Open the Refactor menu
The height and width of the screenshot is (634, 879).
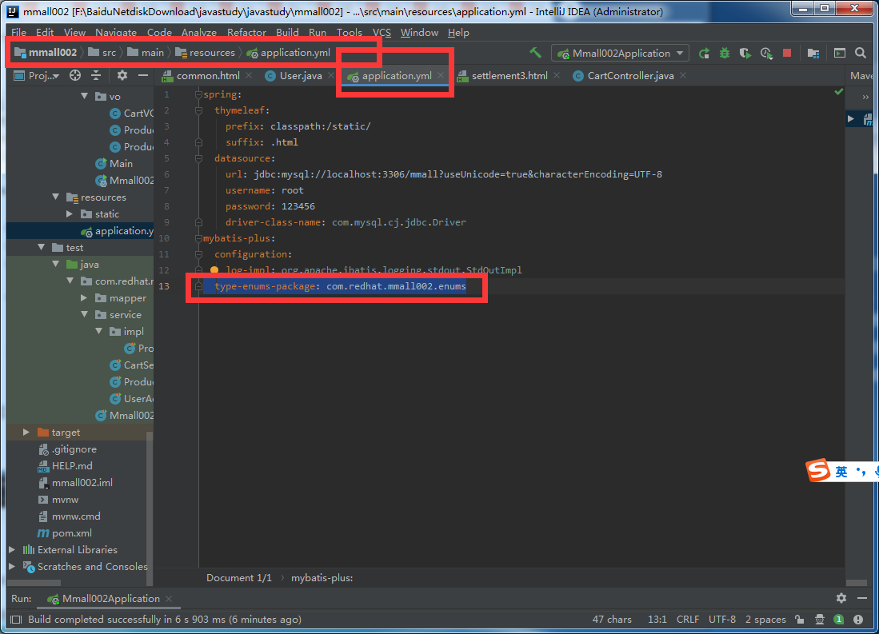(x=246, y=33)
